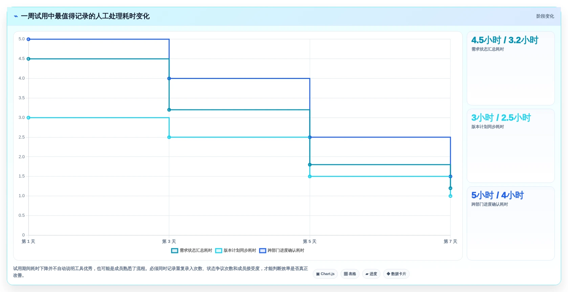Click the 数据卡片 chip
568x292 pixels.
(396, 274)
